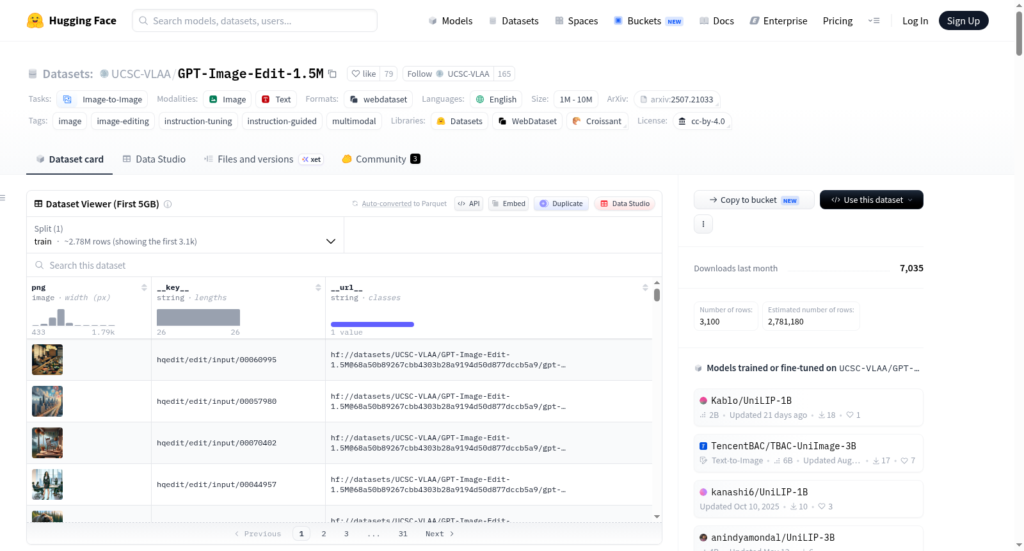Focus the search models, datasets, users field
The width and height of the screenshot is (1024, 551).
point(255,20)
